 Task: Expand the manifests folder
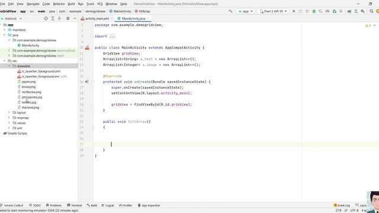[4, 30]
